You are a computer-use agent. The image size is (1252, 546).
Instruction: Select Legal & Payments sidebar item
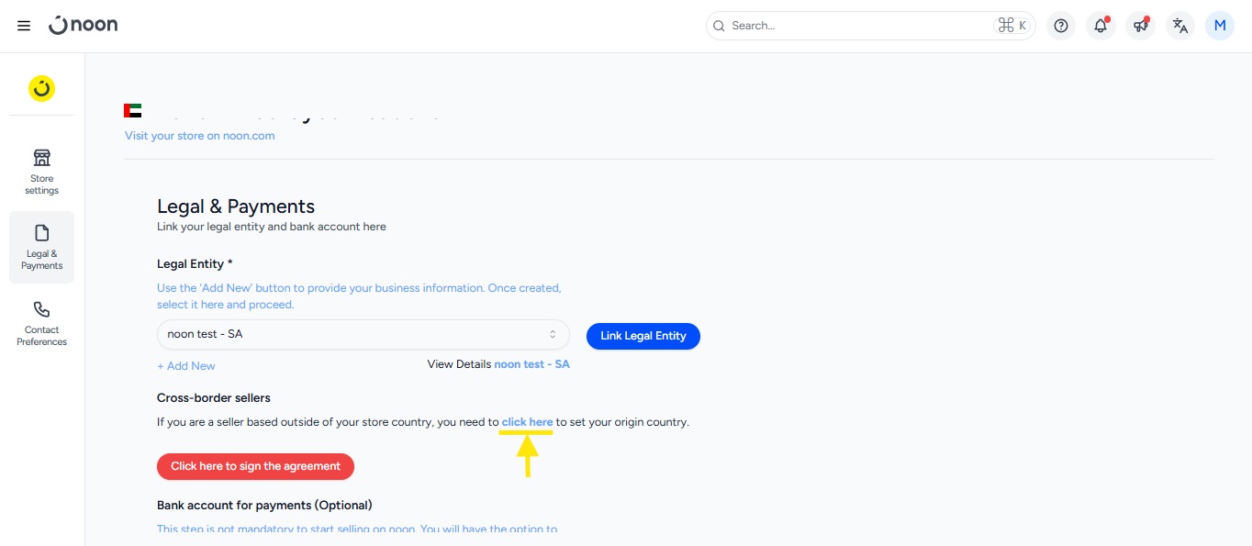41,247
